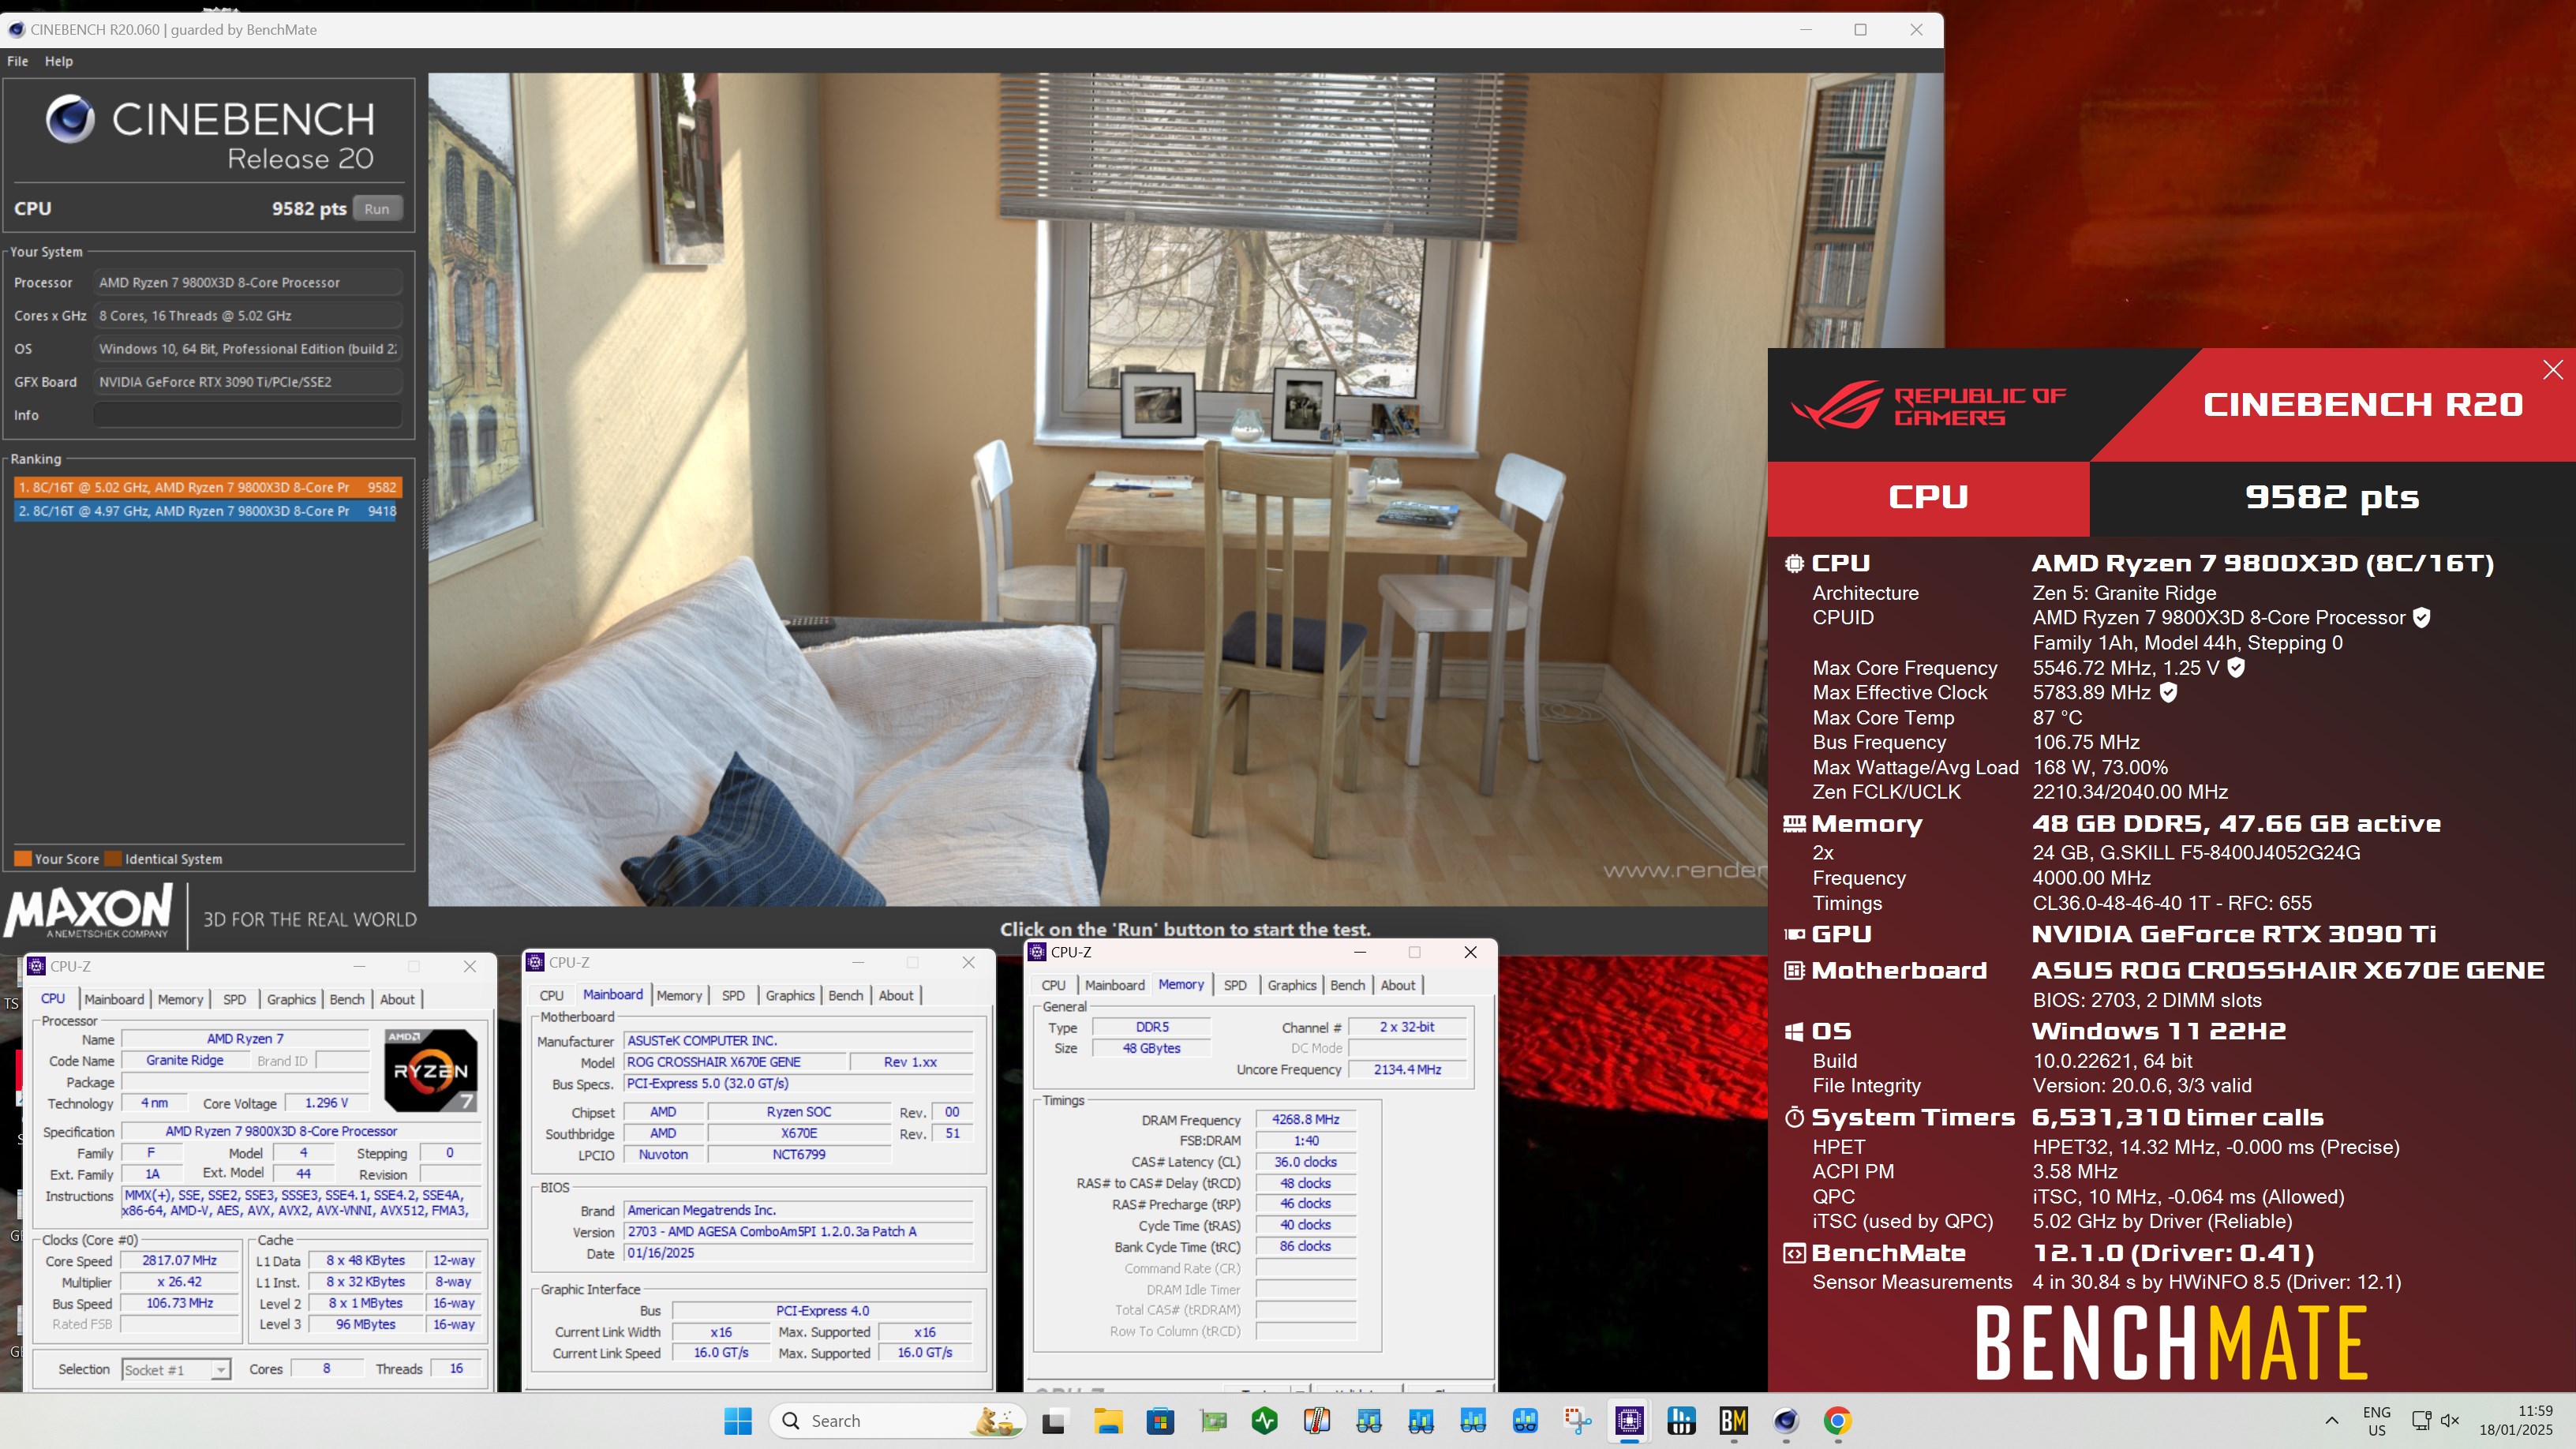Click the purple CPU-Z taskbar icon
The width and height of the screenshot is (2576, 1449).
[x=1630, y=1421]
